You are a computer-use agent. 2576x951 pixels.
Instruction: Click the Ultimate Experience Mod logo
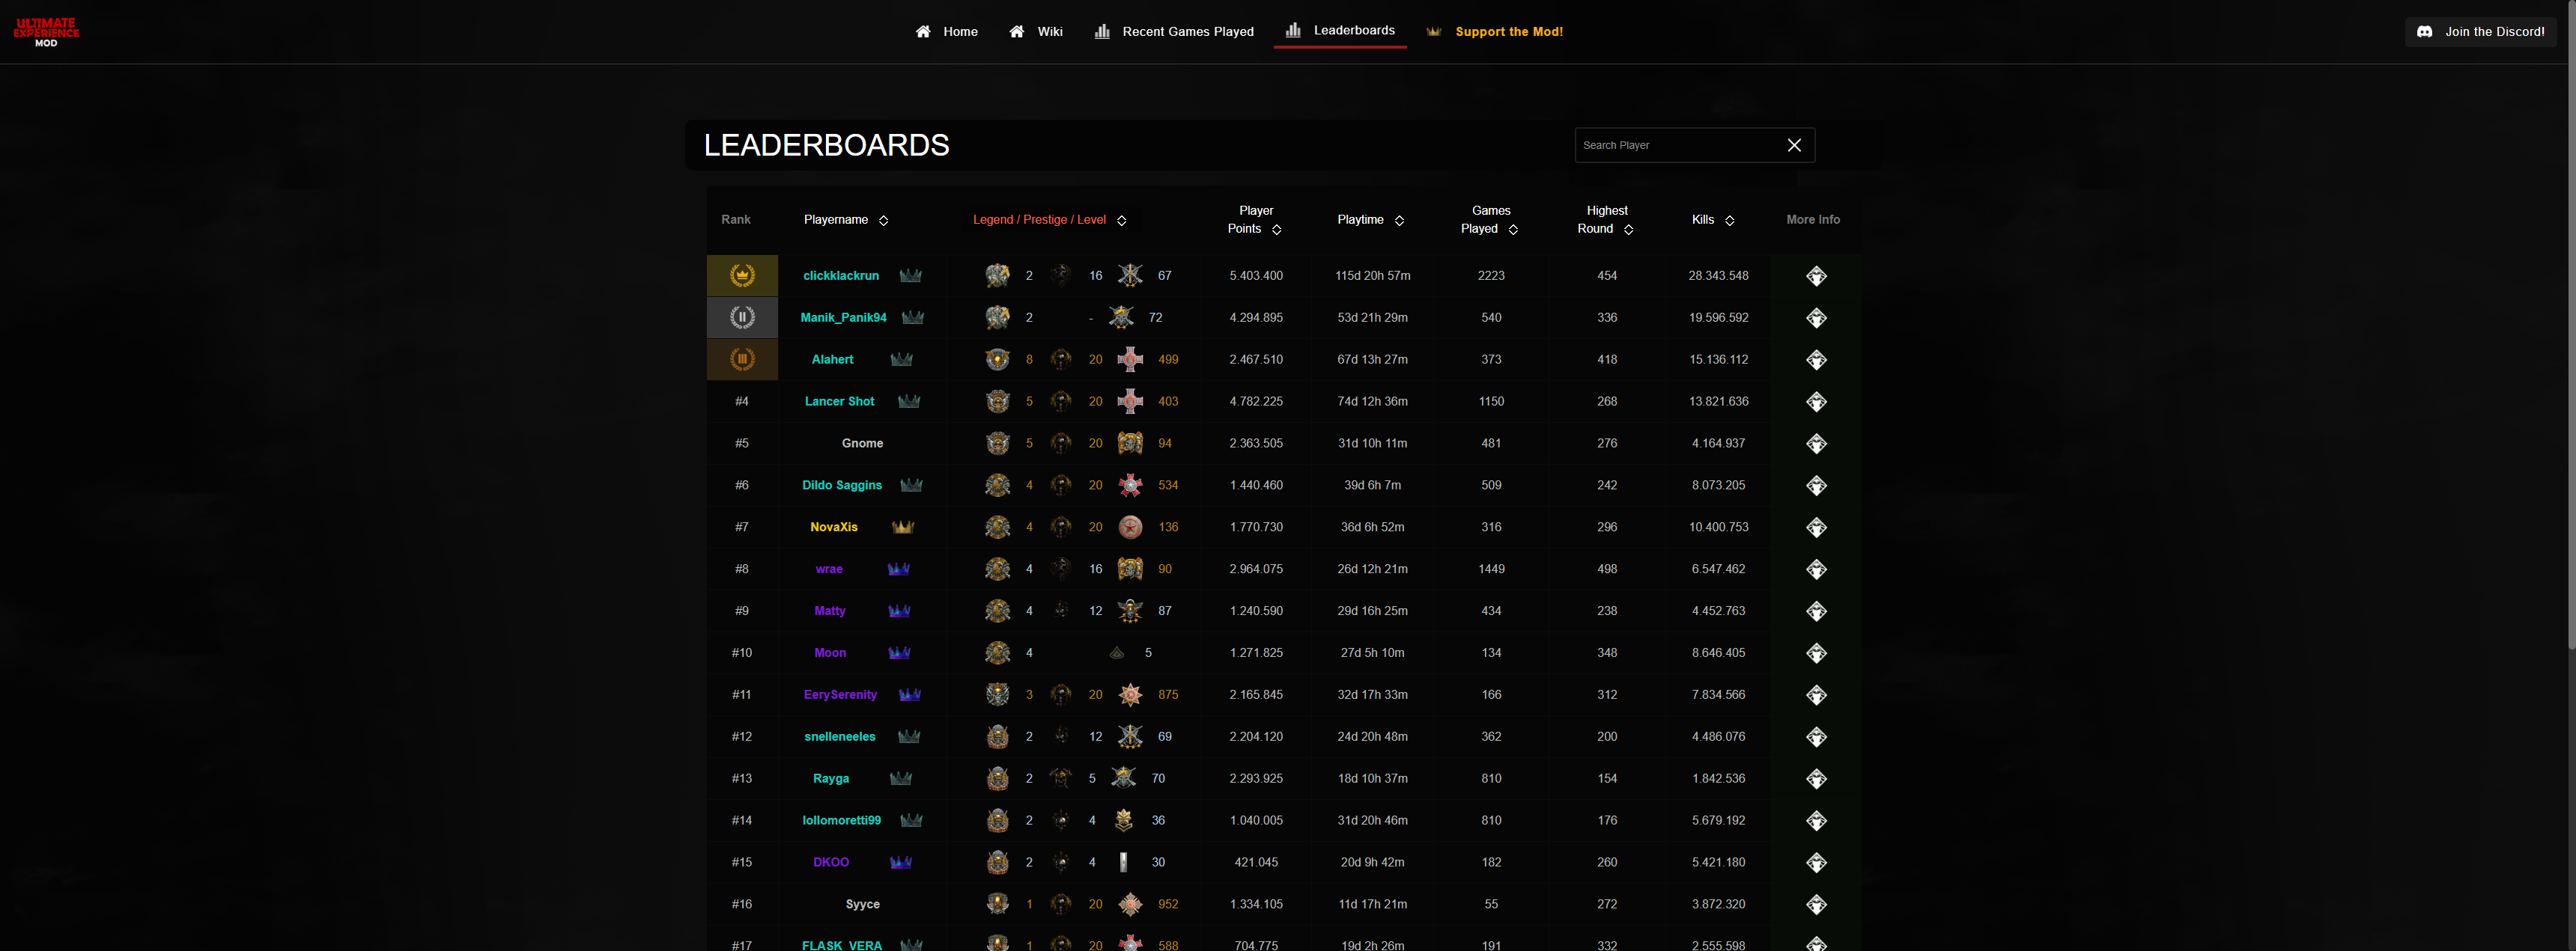(46, 32)
